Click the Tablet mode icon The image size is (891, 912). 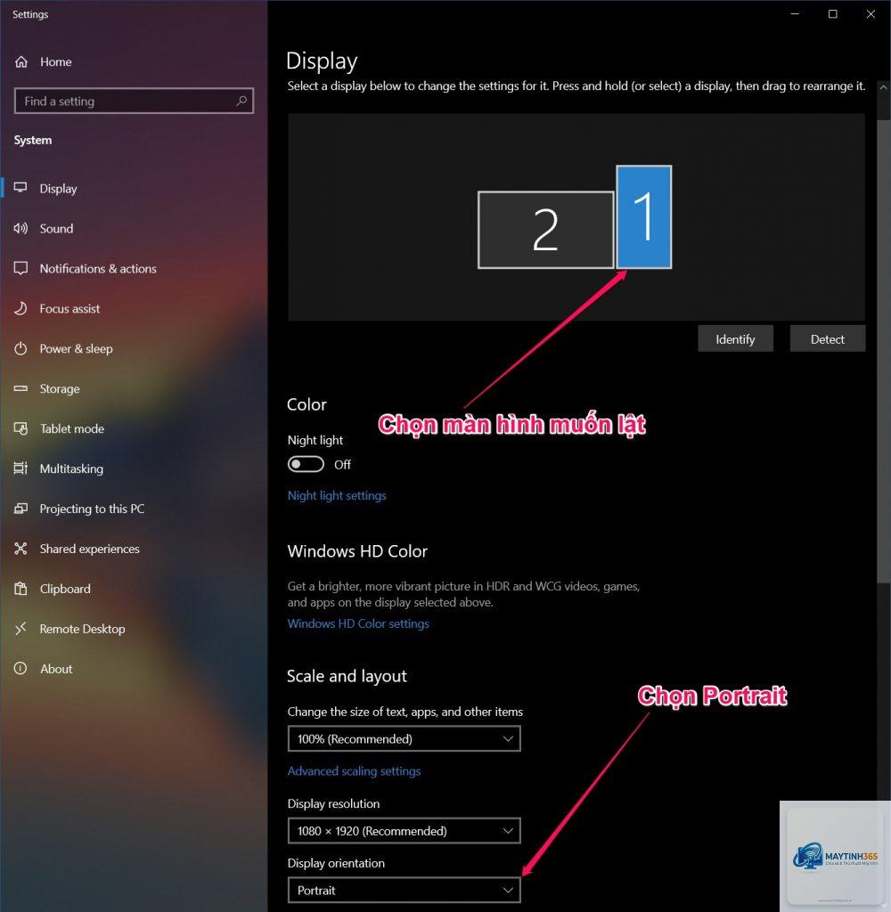(x=21, y=428)
